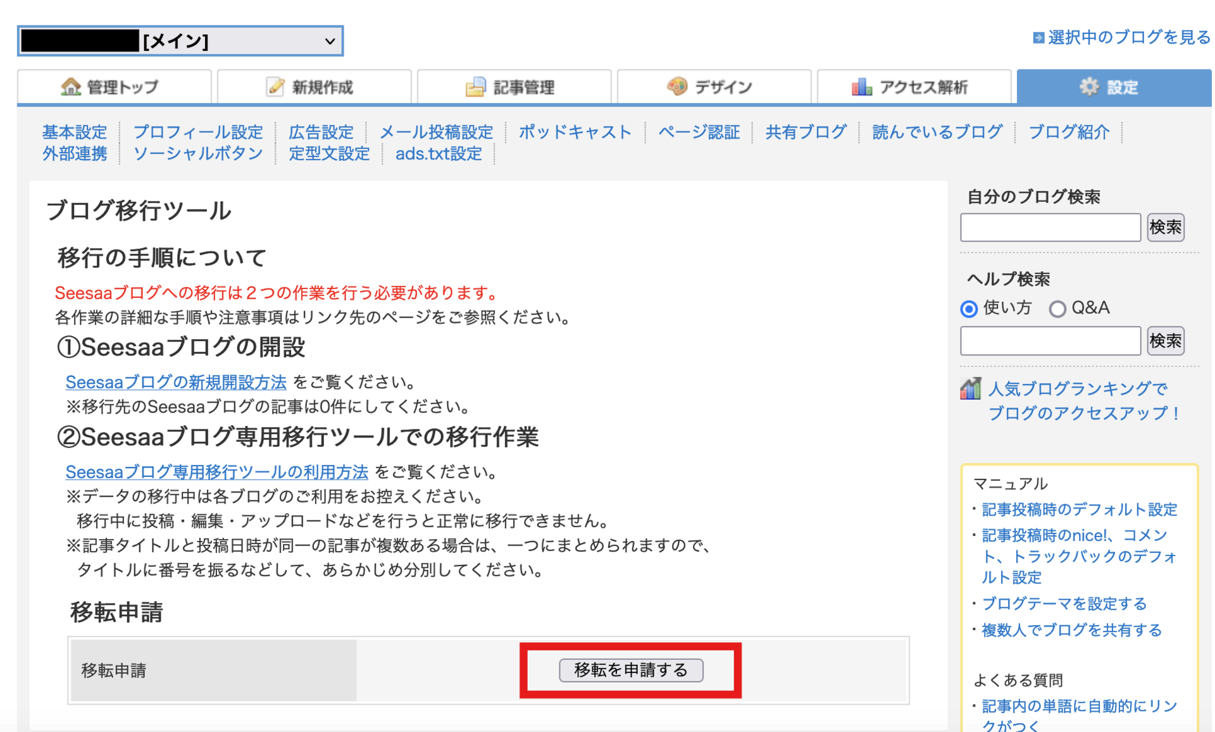1215x732 pixels.
Task: Open 外部連携 submenu link
Action: 75,154
